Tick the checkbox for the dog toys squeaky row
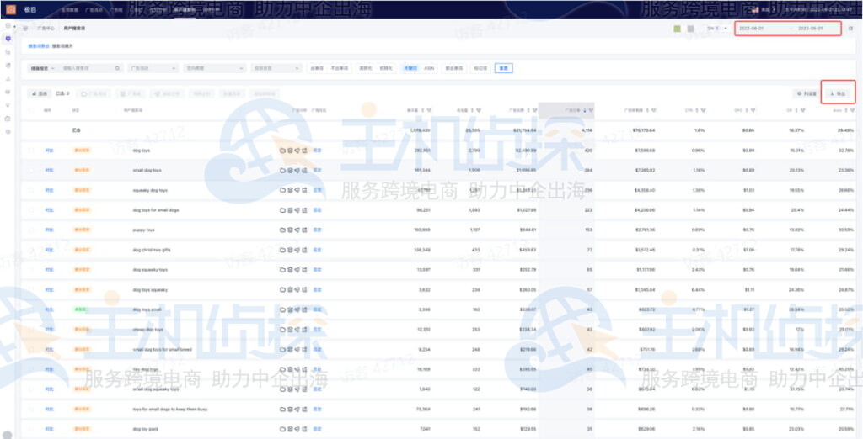This screenshot has height=439, width=863. 31,289
